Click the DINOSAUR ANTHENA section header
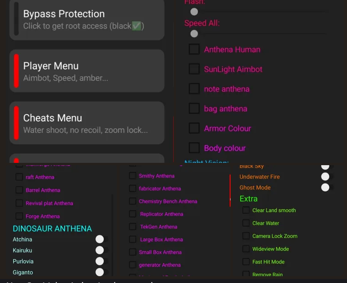Viewport: 347px width, 283px height. [x=52, y=228]
